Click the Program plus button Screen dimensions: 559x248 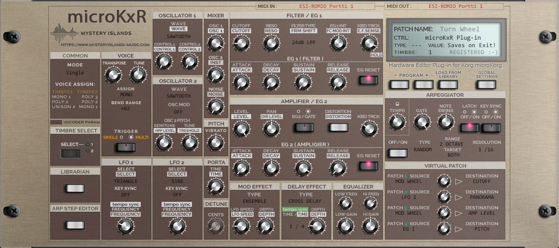click(423, 84)
